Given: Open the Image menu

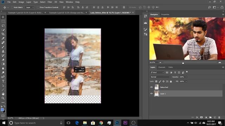Looking at the screenshot, I should click(x=21, y=2).
